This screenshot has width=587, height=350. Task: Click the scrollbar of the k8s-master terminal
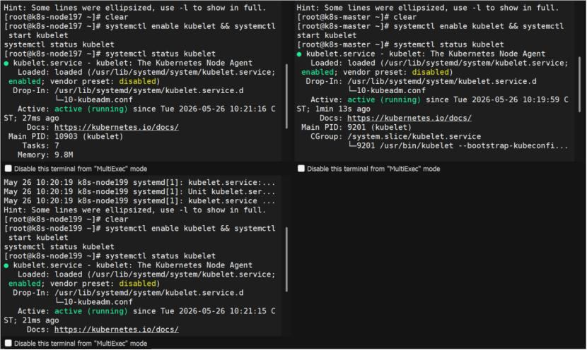(579, 85)
